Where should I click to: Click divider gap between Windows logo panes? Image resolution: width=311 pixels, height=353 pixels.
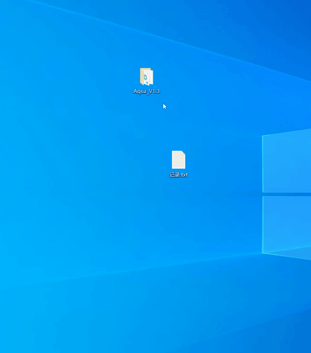[x=287, y=194]
